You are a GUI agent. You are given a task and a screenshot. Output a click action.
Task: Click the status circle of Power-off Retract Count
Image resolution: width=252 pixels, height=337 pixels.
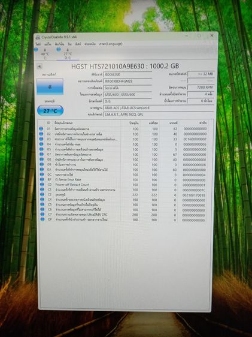coord(42,185)
